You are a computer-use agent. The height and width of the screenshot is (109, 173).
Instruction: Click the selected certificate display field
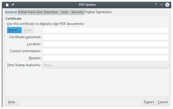106,30
